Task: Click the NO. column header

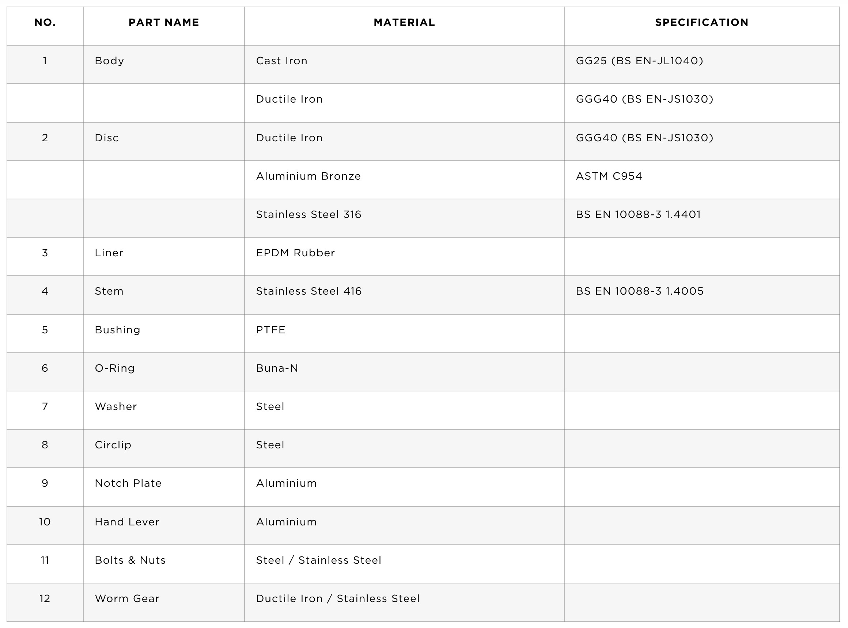Action: 45,26
